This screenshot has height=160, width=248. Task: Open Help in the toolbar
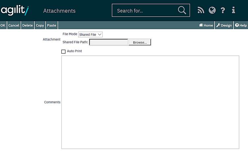(241, 25)
